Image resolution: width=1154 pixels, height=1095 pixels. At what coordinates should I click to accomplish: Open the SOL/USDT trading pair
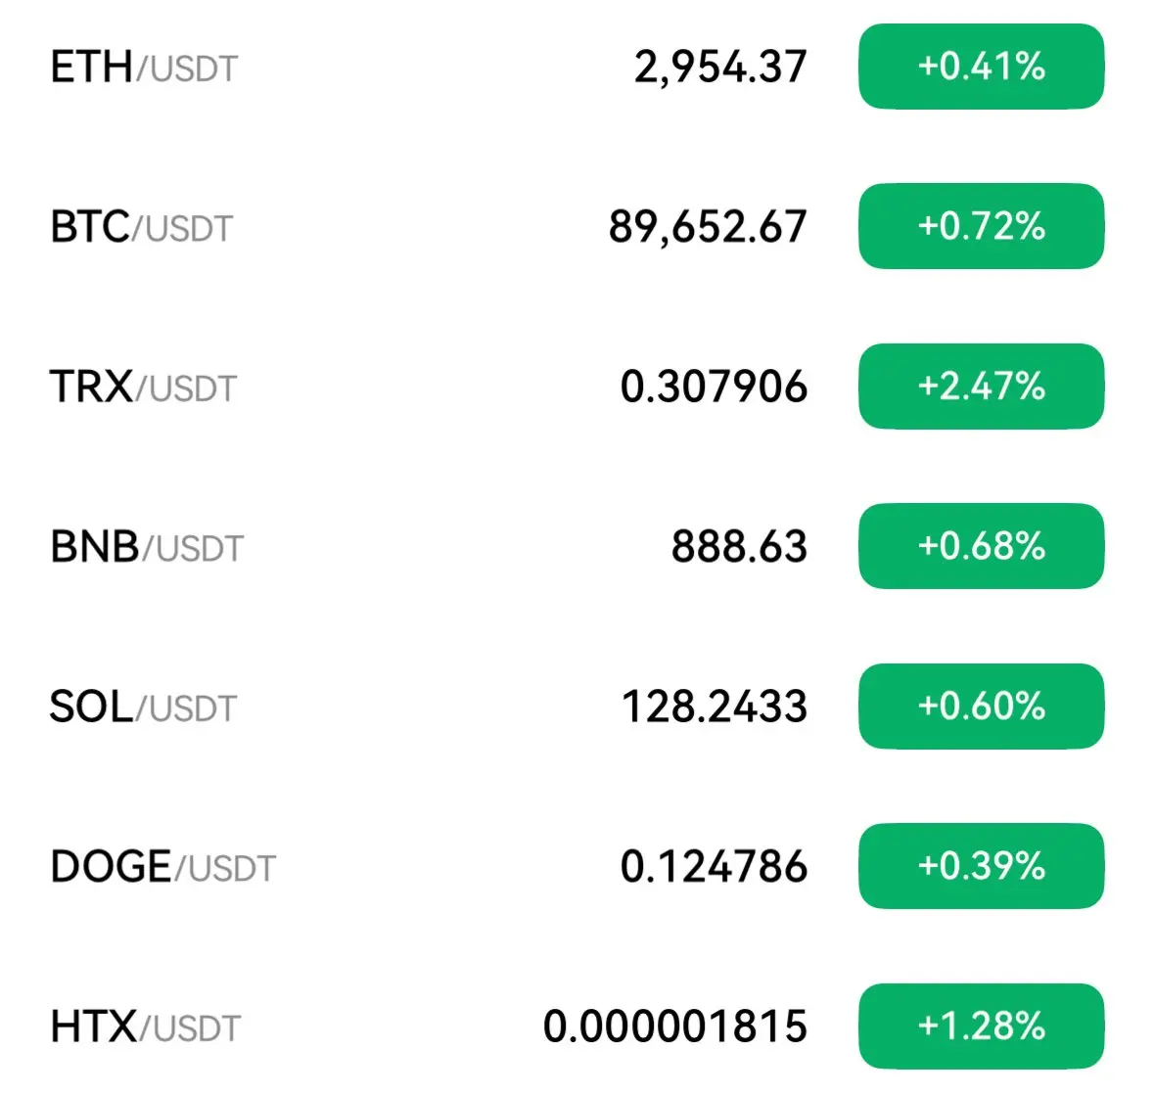pyautogui.click(x=143, y=707)
